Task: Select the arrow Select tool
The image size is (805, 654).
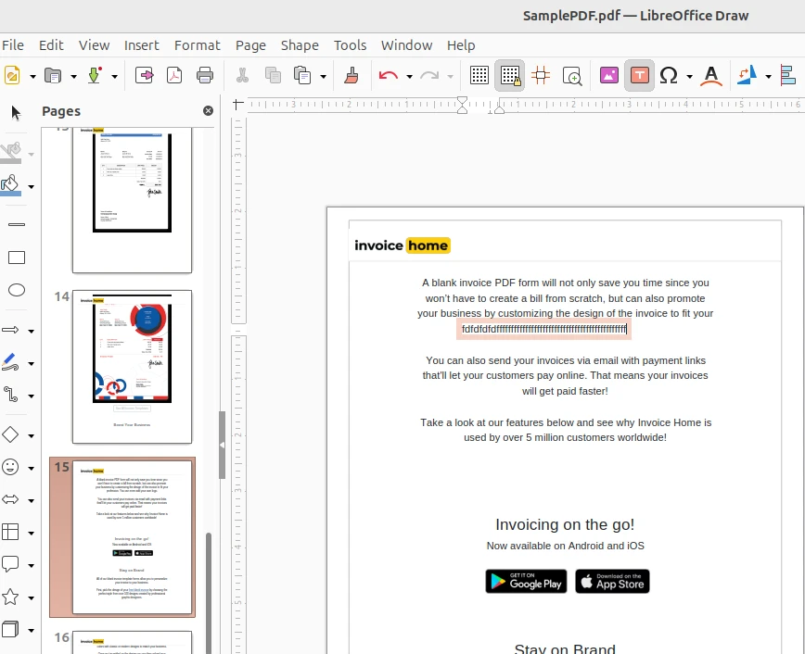Action: click(x=16, y=112)
